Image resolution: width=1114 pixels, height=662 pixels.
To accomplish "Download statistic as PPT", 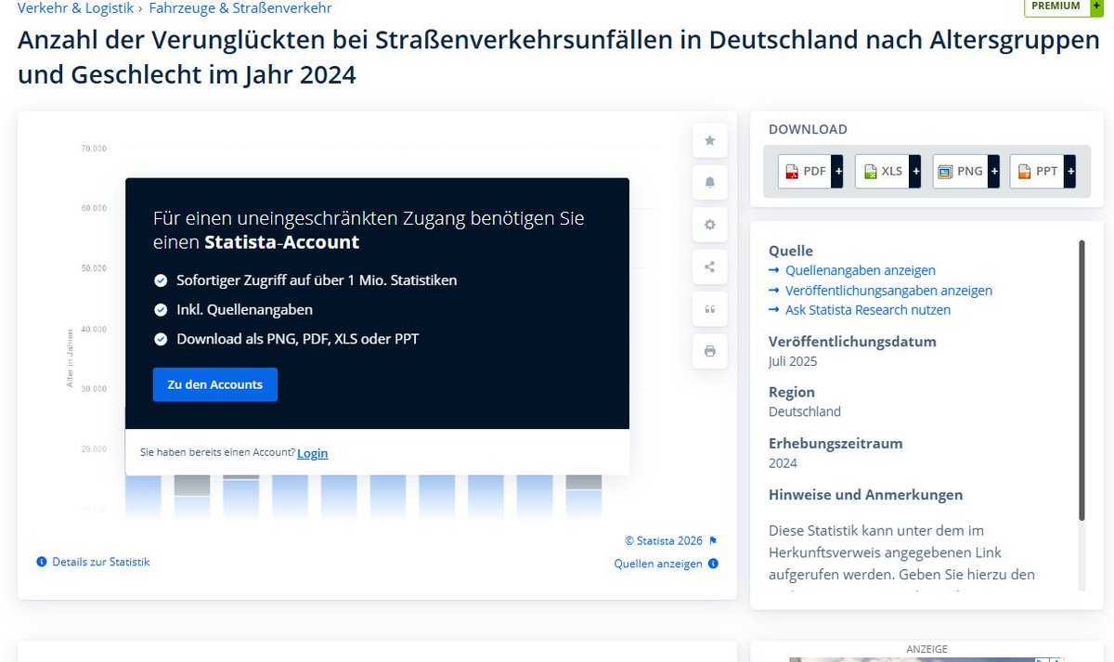I will [1037, 172].
